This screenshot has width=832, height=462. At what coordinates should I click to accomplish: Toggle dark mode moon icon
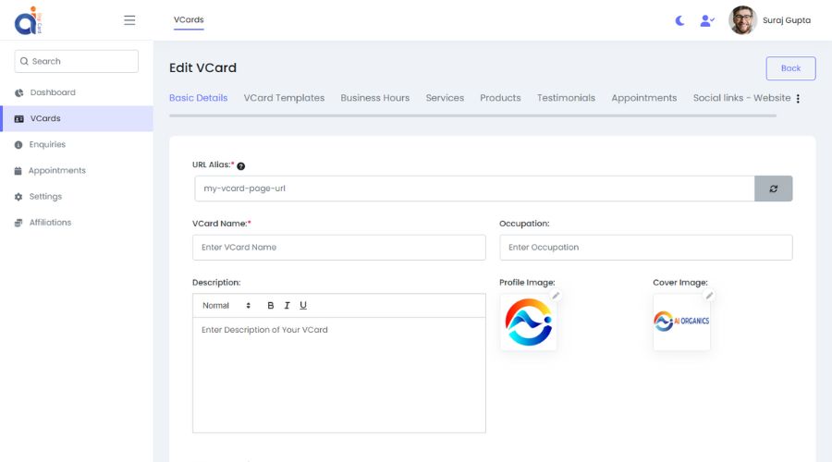(680, 20)
